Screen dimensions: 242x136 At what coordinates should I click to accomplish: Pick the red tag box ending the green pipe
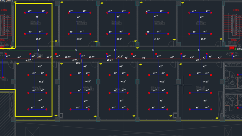pyautogui.click(x=232, y=48)
